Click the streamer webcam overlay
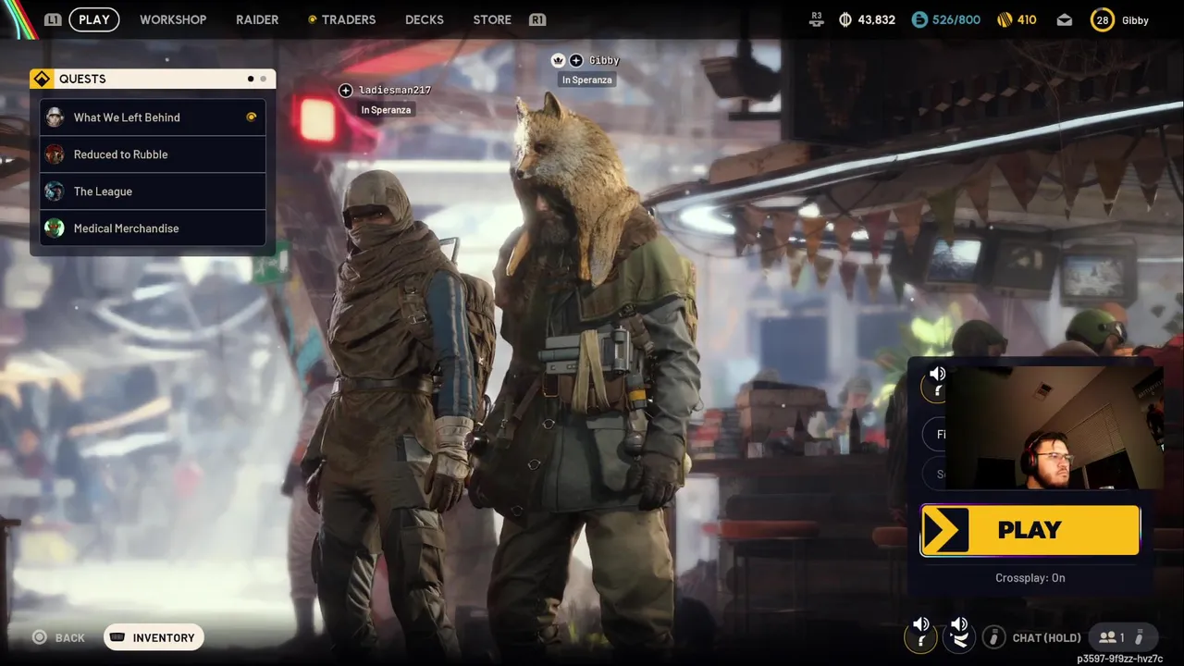The image size is (1184, 666). tap(1056, 425)
